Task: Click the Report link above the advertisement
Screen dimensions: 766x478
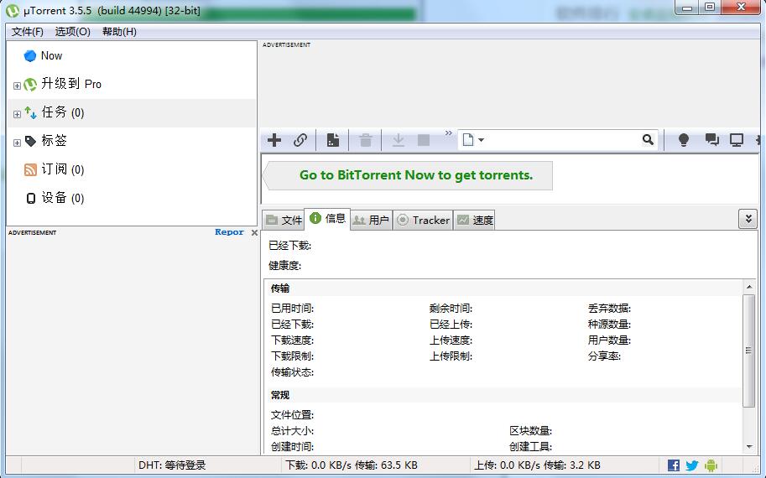Action: 229,232
